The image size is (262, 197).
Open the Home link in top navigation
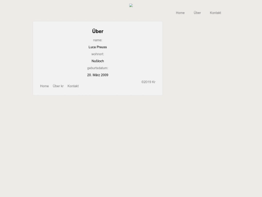pyautogui.click(x=180, y=13)
